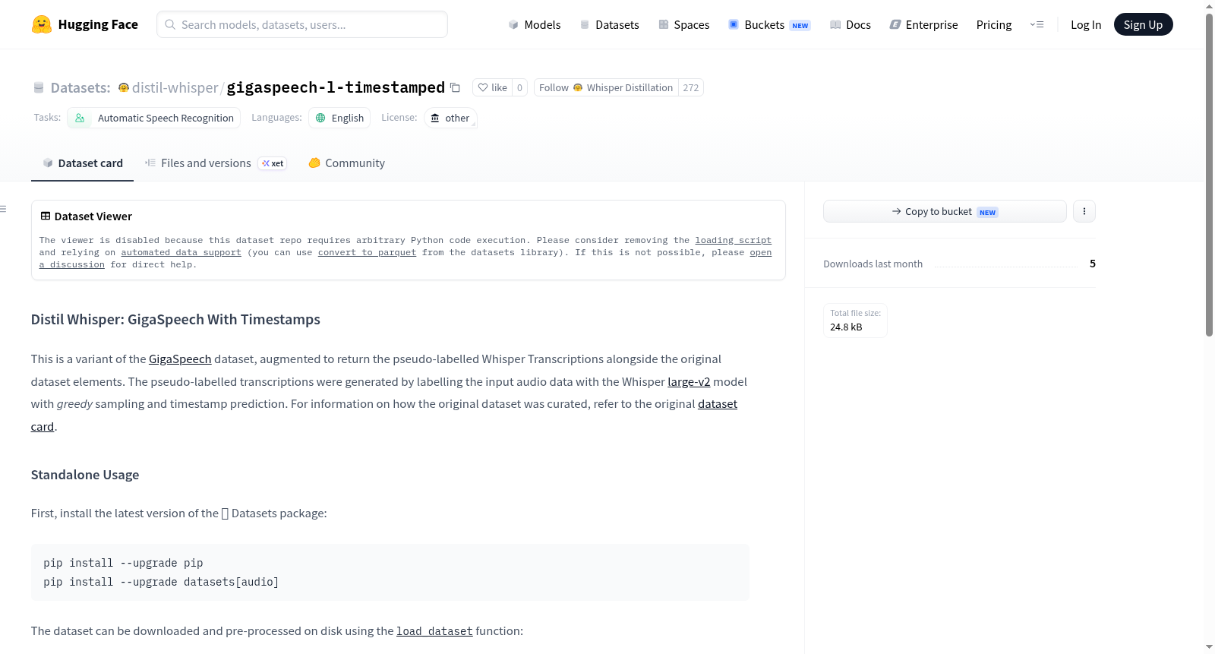This screenshot has width=1215, height=654.
Task: Click the Hugging Face brand text
Action: click(98, 24)
